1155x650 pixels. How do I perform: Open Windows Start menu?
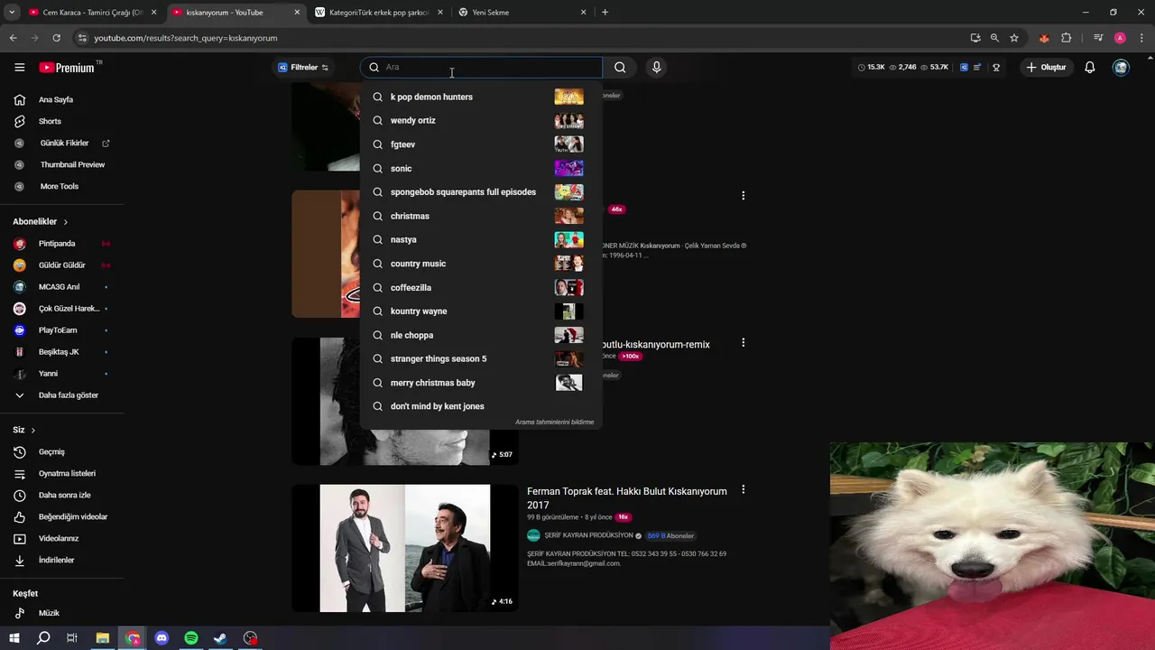[14, 638]
